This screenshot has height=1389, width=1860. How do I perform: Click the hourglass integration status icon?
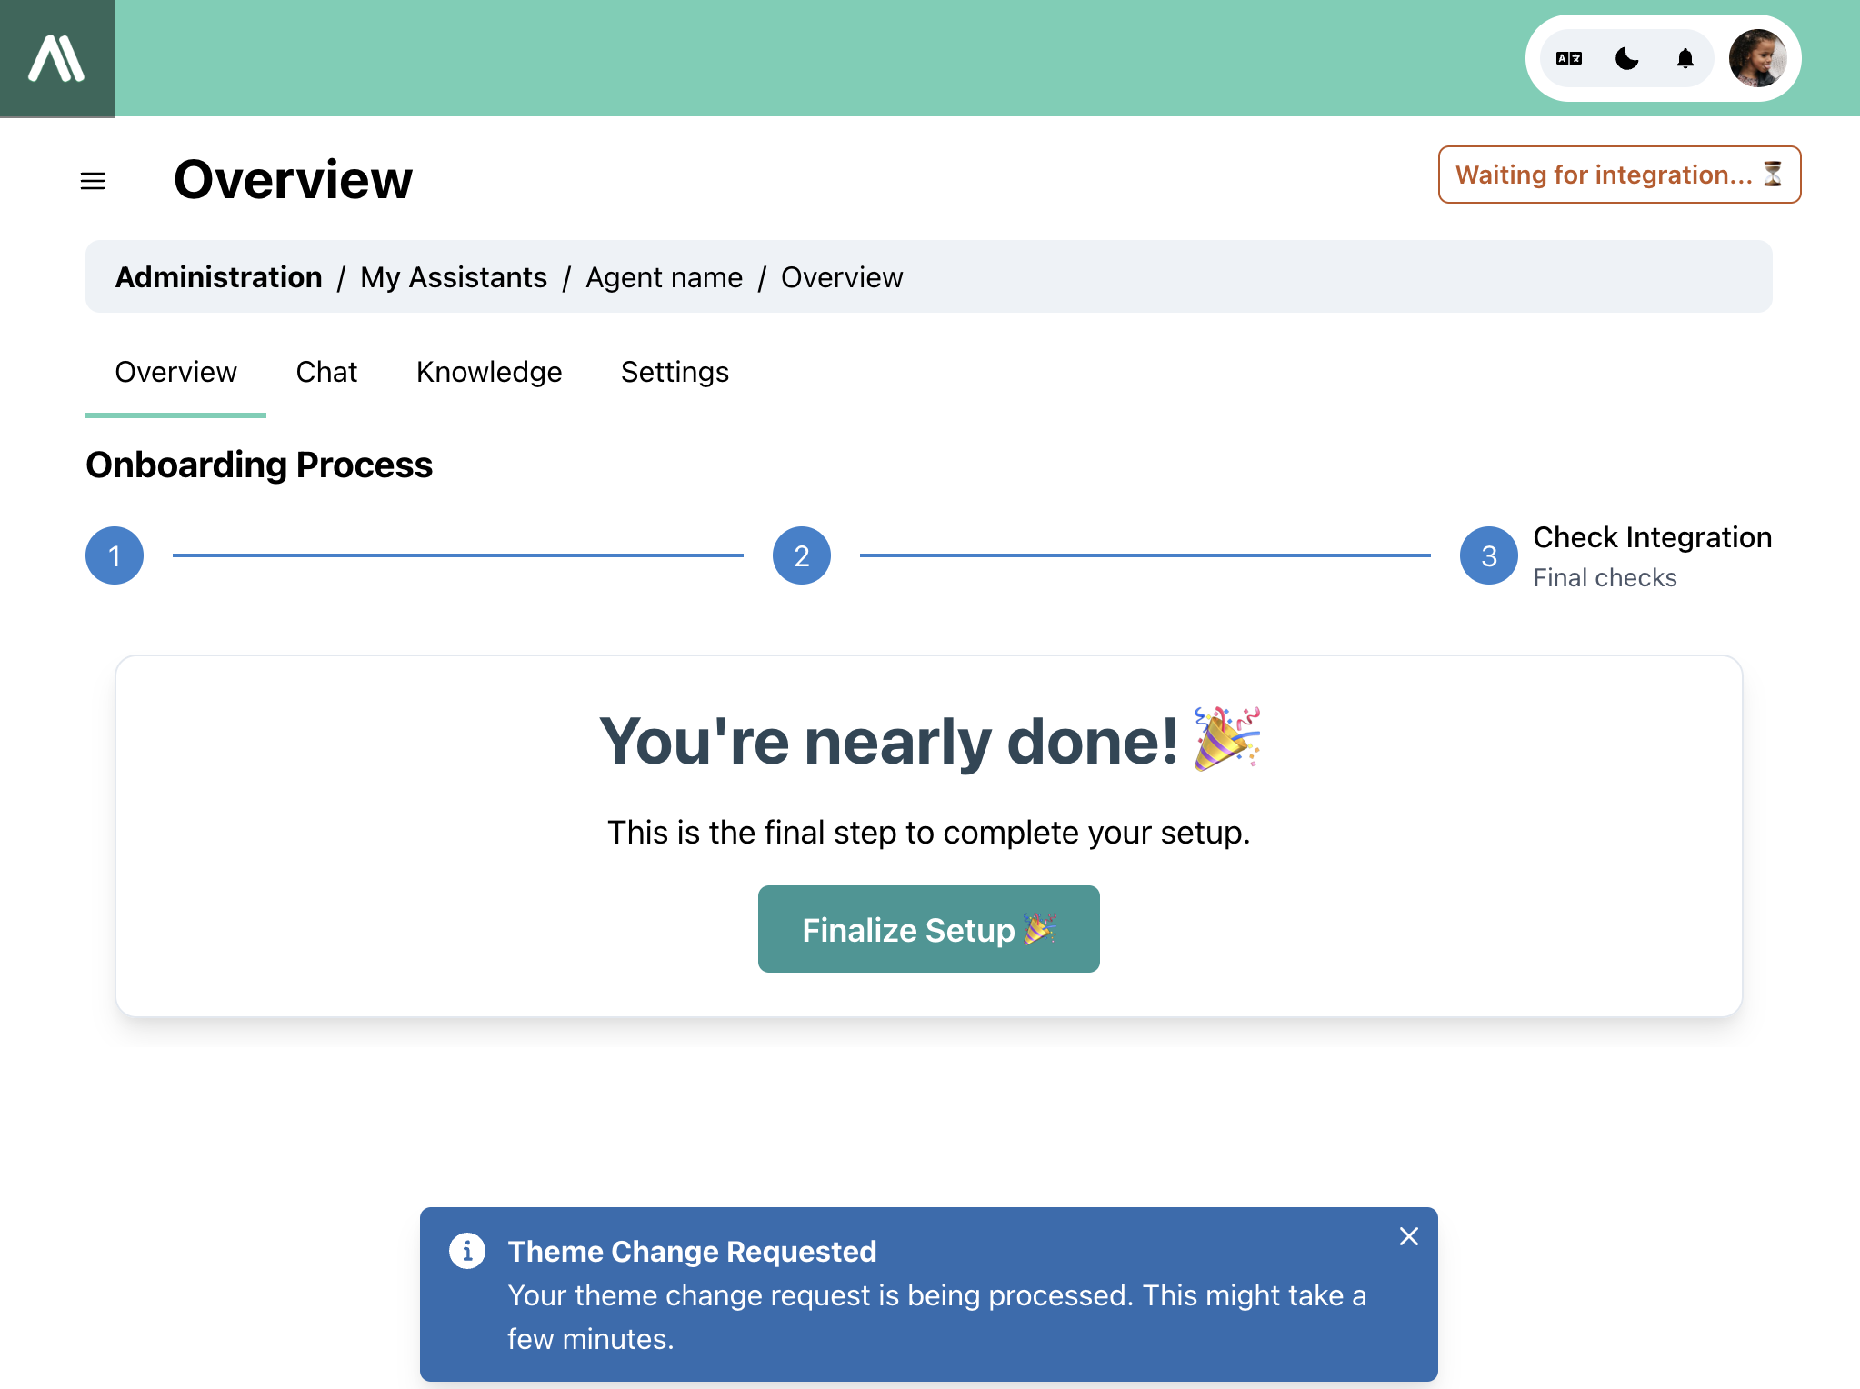(1773, 174)
